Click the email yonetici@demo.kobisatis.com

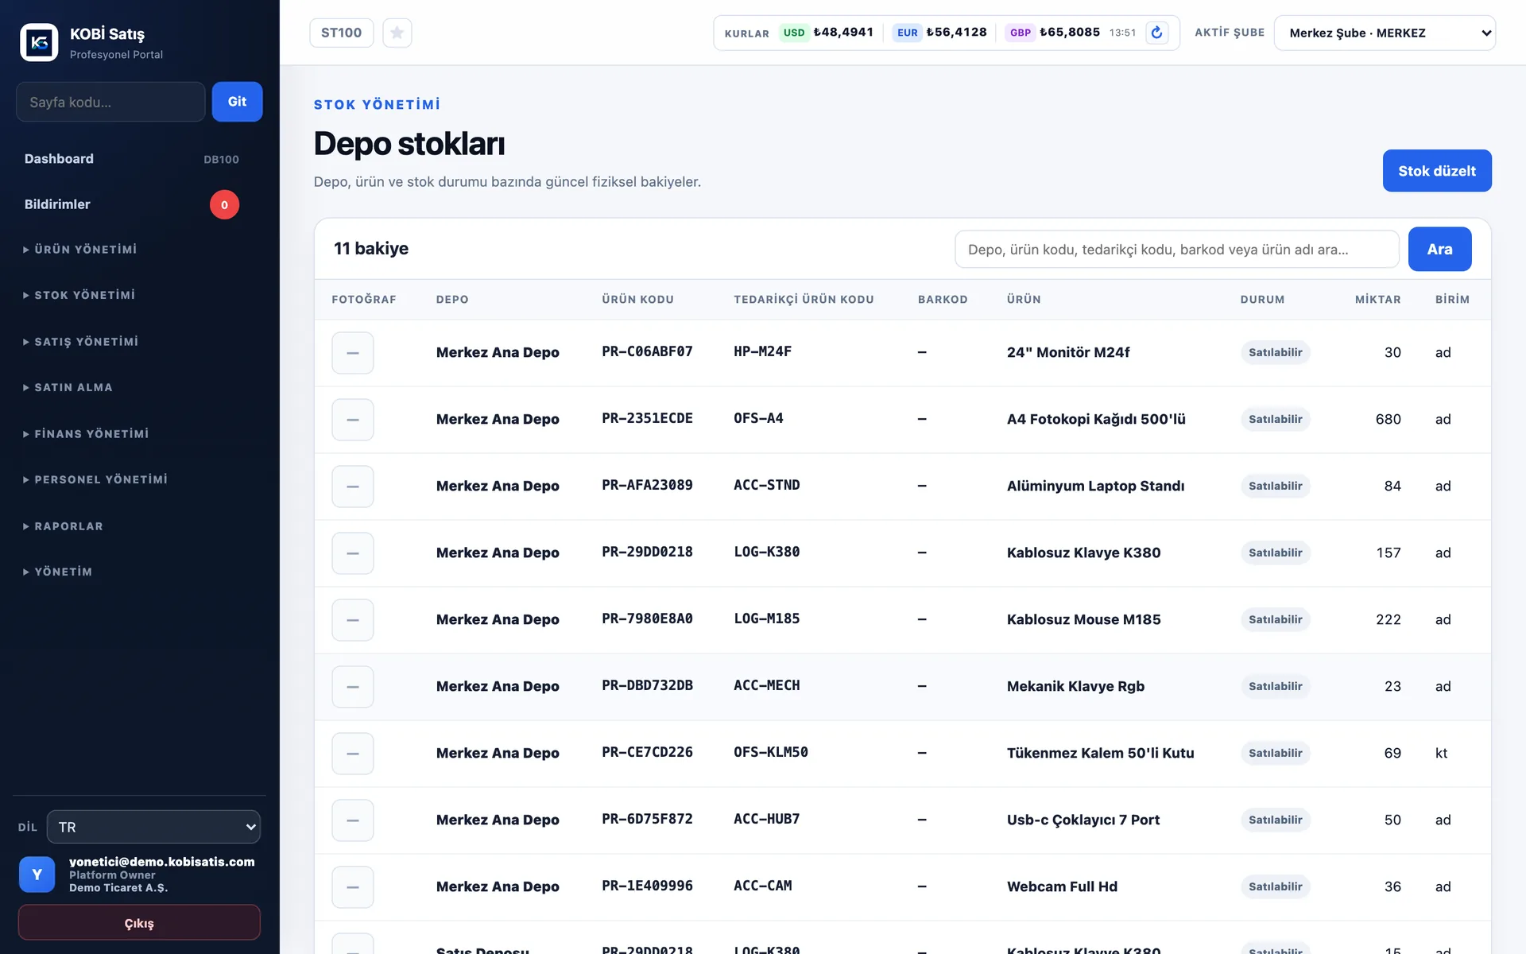[162, 862]
